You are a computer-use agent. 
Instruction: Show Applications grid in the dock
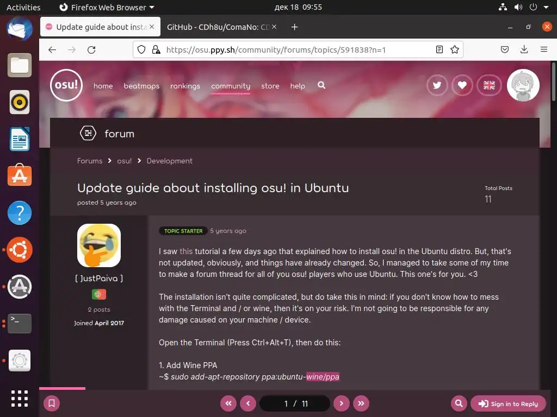click(20, 399)
